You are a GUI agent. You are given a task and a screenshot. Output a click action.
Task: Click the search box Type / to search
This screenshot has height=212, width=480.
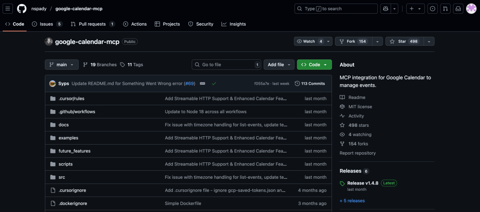tap(336, 8)
